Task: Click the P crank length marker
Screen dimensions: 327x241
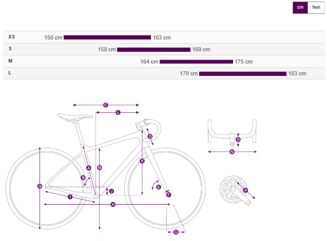Action: click(245, 191)
